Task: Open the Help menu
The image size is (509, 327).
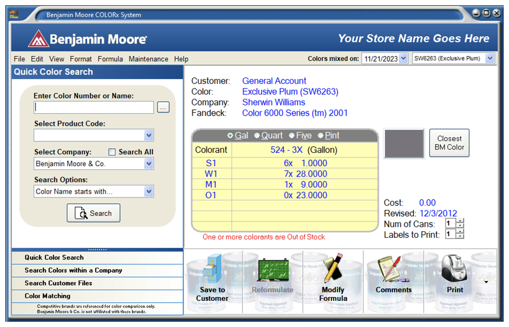Action: tap(181, 59)
